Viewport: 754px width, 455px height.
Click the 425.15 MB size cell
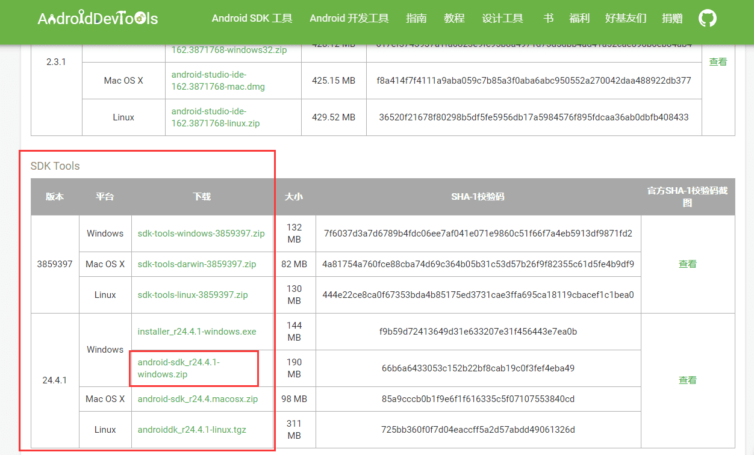click(334, 81)
